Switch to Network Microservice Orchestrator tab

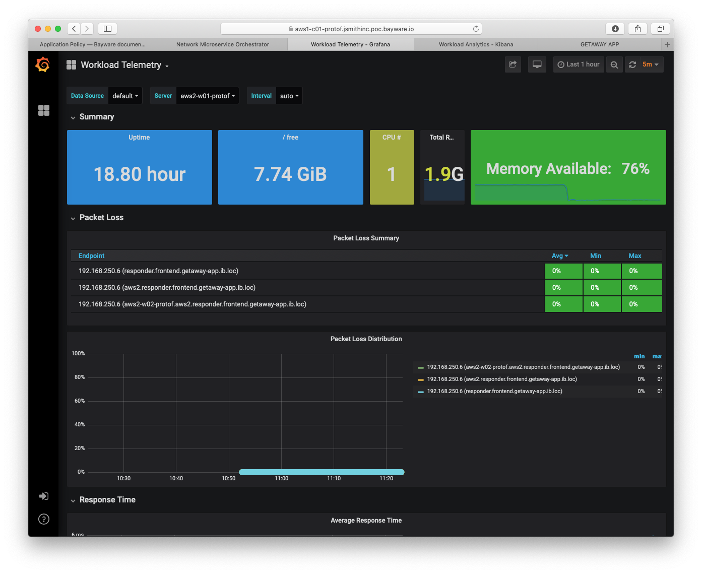223,44
